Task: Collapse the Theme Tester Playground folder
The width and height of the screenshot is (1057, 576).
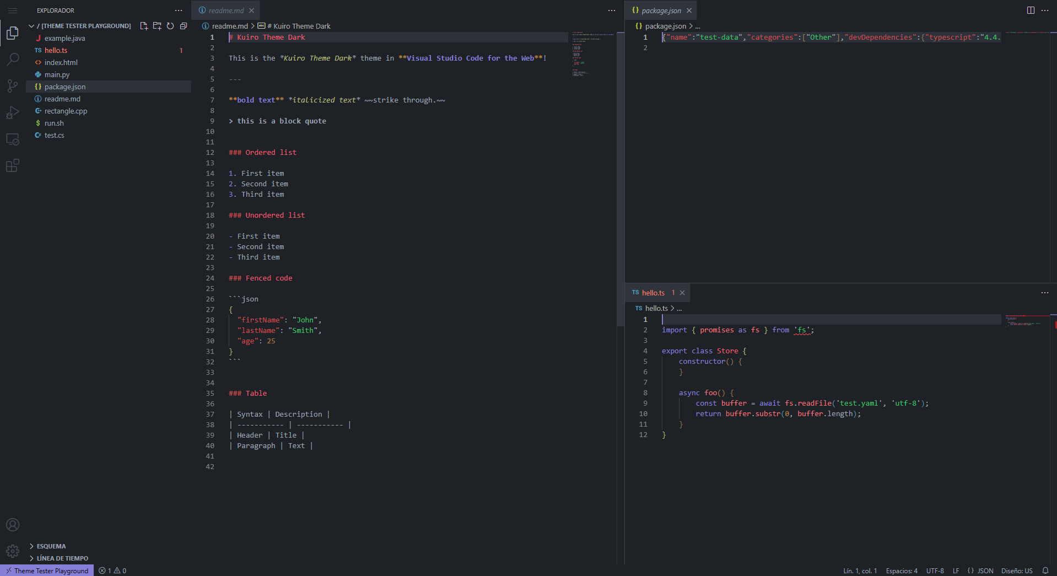Action: tap(31, 26)
